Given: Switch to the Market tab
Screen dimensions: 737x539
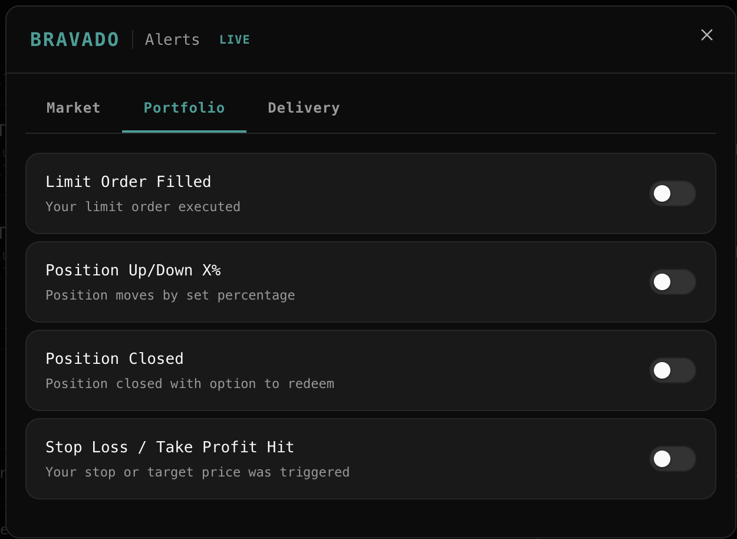Looking at the screenshot, I should [74, 108].
